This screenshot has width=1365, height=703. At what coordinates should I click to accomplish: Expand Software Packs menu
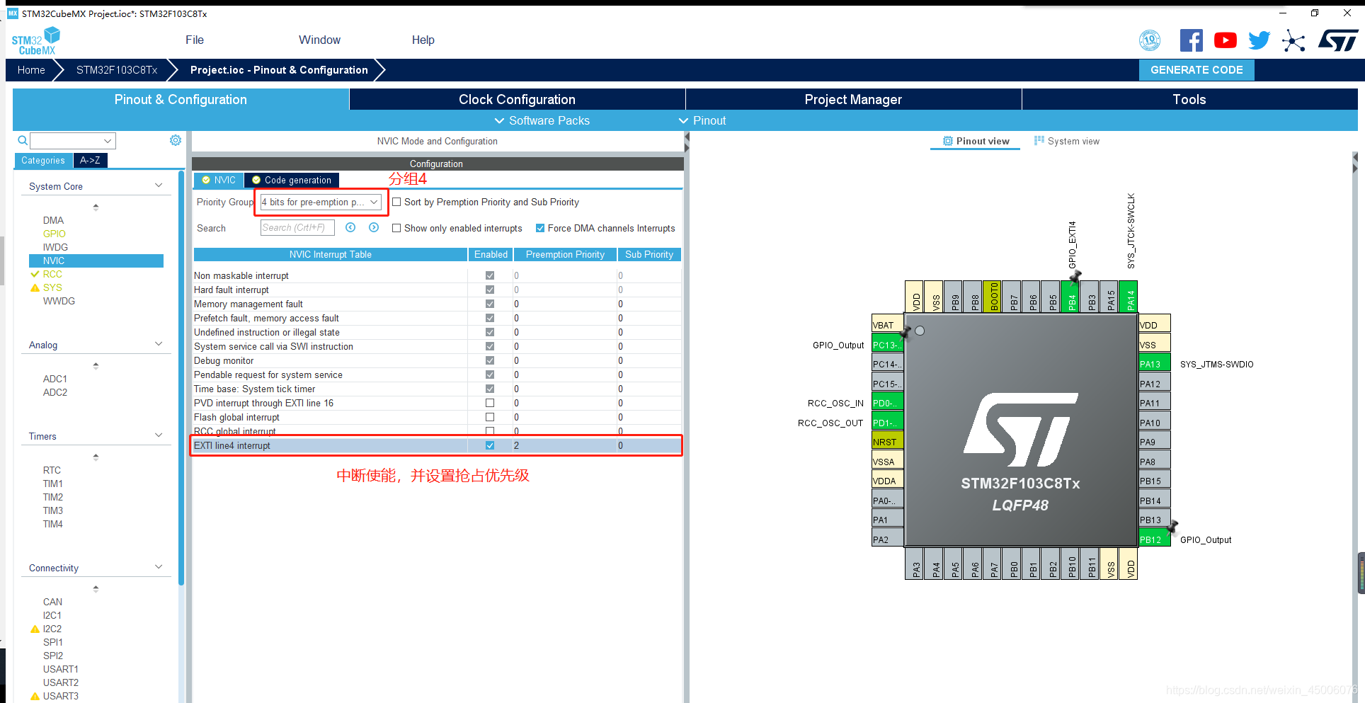click(542, 120)
